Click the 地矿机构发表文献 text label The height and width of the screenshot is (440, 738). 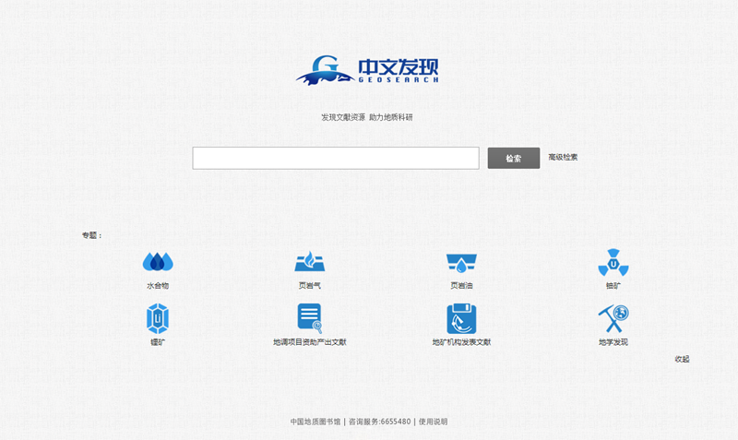[x=461, y=342]
